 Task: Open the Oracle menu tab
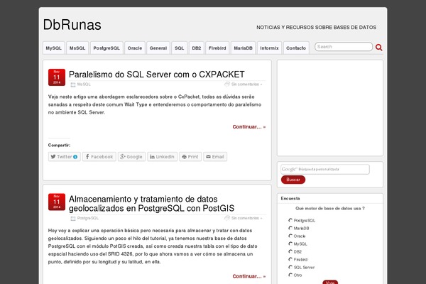click(135, 48)
